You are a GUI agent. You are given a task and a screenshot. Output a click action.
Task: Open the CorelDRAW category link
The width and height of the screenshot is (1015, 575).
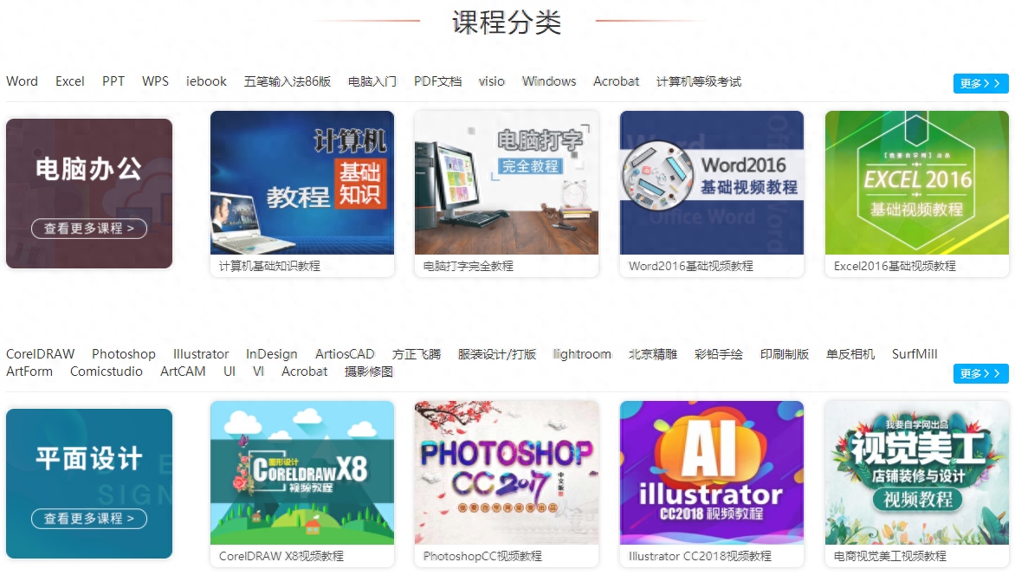pyautogui.click(x=40, y=354)
